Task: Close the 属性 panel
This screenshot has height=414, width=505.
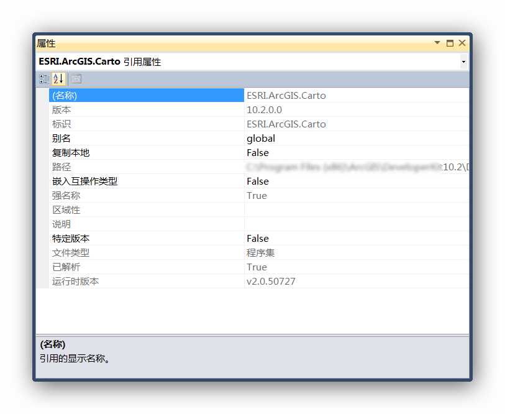Action: [x=462, y=43]
